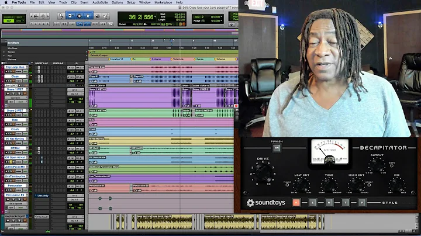Image resolution: width=421 pixels, height=236 pixels.
Task: Open the AudioSuite menu
Action: click(x=100, y=2)
